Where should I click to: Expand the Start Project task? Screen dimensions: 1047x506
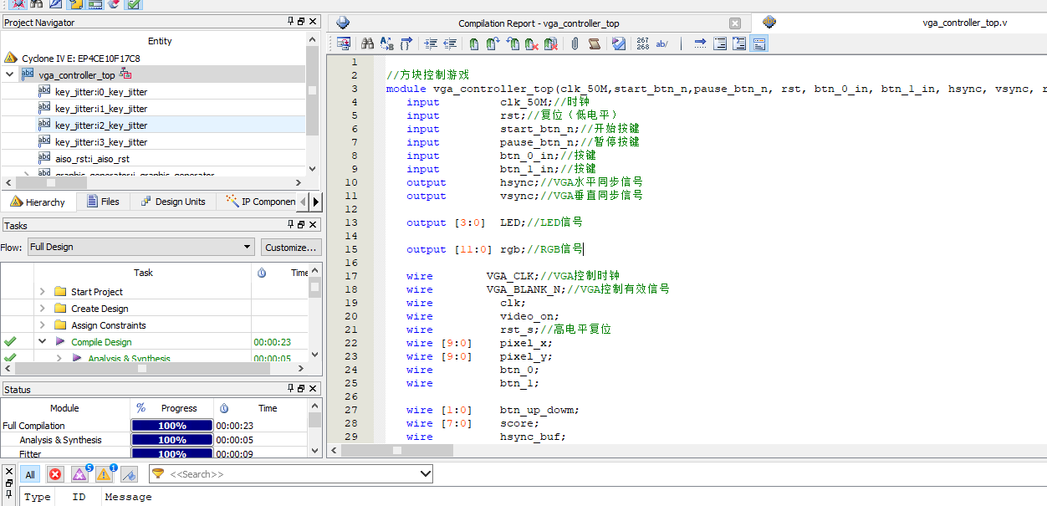point(43,291)
